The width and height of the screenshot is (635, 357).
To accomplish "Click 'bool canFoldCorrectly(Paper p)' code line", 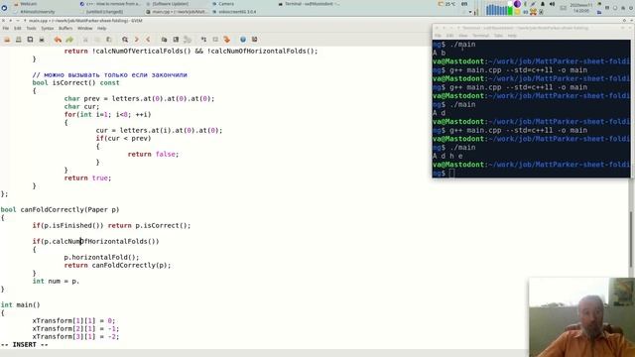I will pos(60,209).
